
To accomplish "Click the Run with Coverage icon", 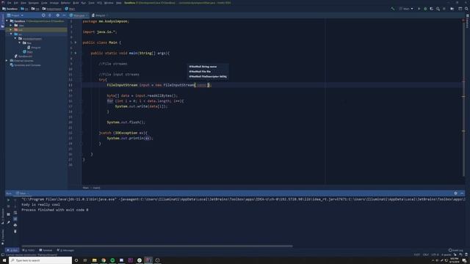I will pyautogui.click(x=432, y=9).
